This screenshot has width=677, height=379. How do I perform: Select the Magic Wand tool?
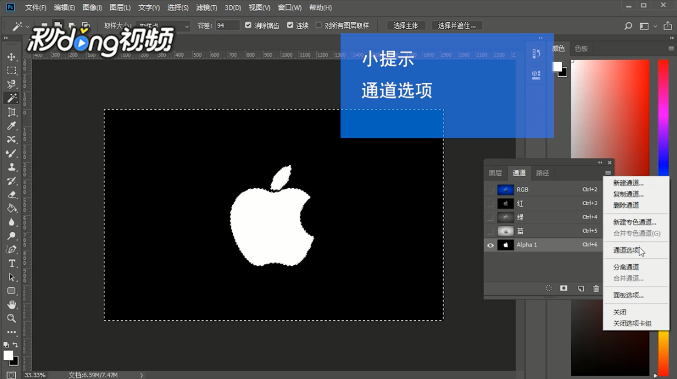(x=12, y=98)
